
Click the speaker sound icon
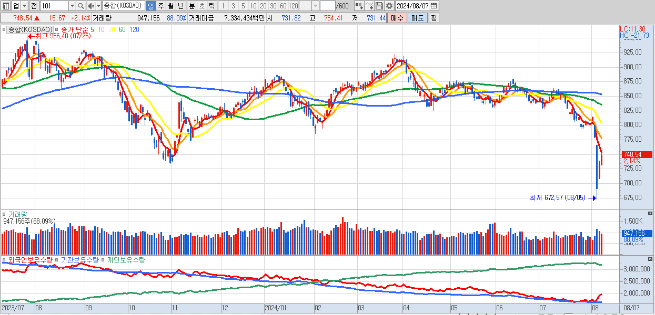90,6
